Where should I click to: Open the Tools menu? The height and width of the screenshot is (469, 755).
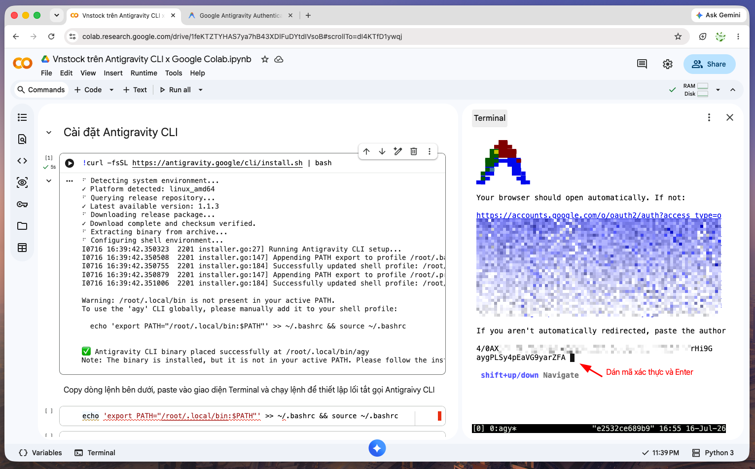pyautogui.click(x=174, y=73)
